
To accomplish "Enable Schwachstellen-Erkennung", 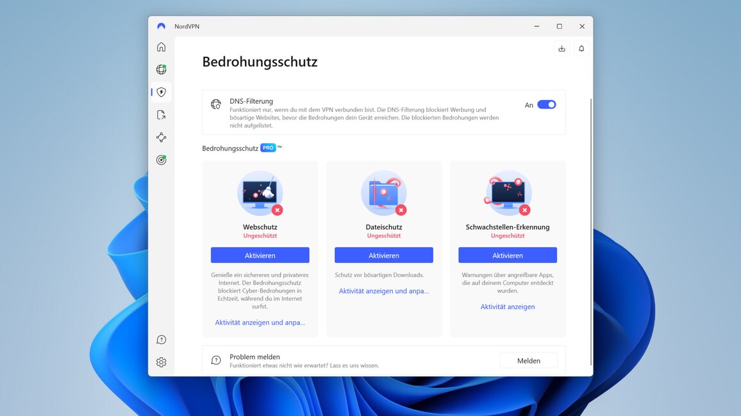I will pyautogui.click(x=507, y=255).
